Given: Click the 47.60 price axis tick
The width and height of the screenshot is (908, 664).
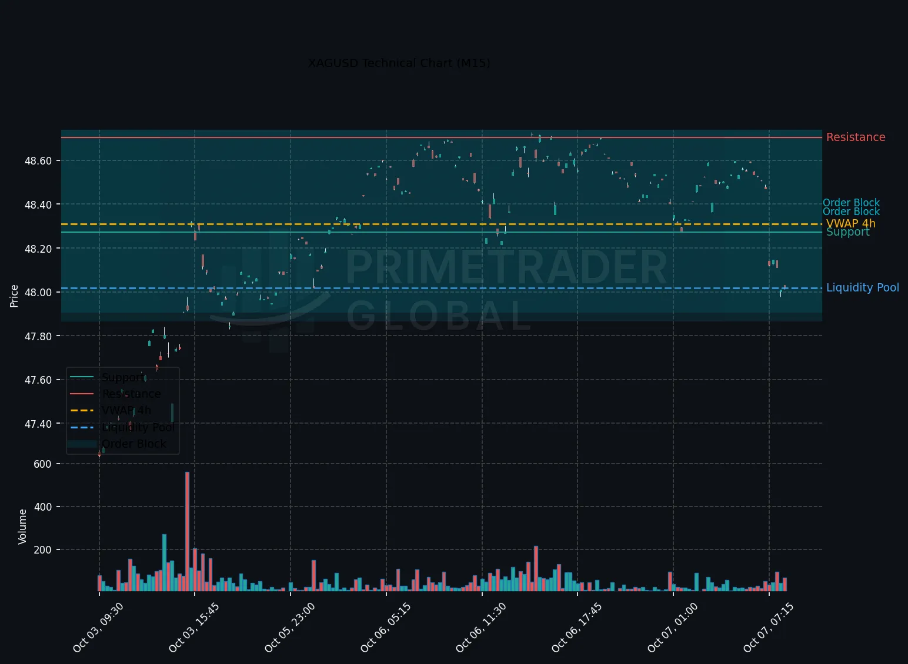Looking at the screenshot, I should click(38, 380).
